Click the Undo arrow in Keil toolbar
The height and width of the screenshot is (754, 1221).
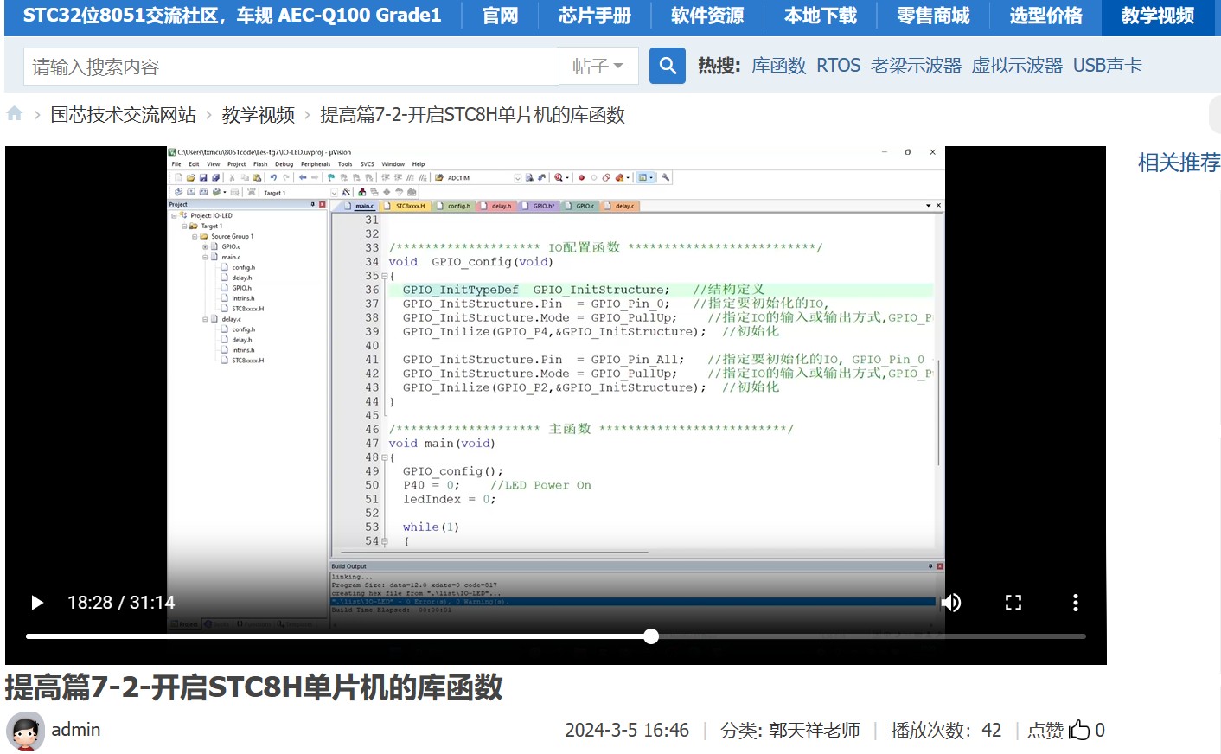273,177
